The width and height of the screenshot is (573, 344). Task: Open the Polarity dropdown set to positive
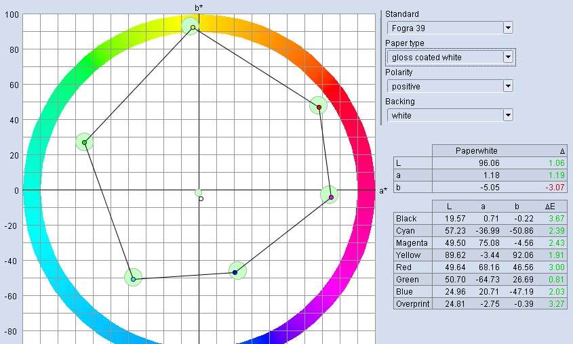pyautogui.click(x=449, y=87)
